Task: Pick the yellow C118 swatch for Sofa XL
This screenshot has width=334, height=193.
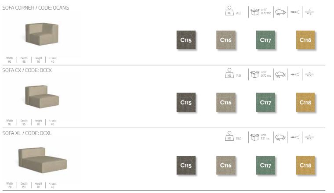Action: (305, 165)
